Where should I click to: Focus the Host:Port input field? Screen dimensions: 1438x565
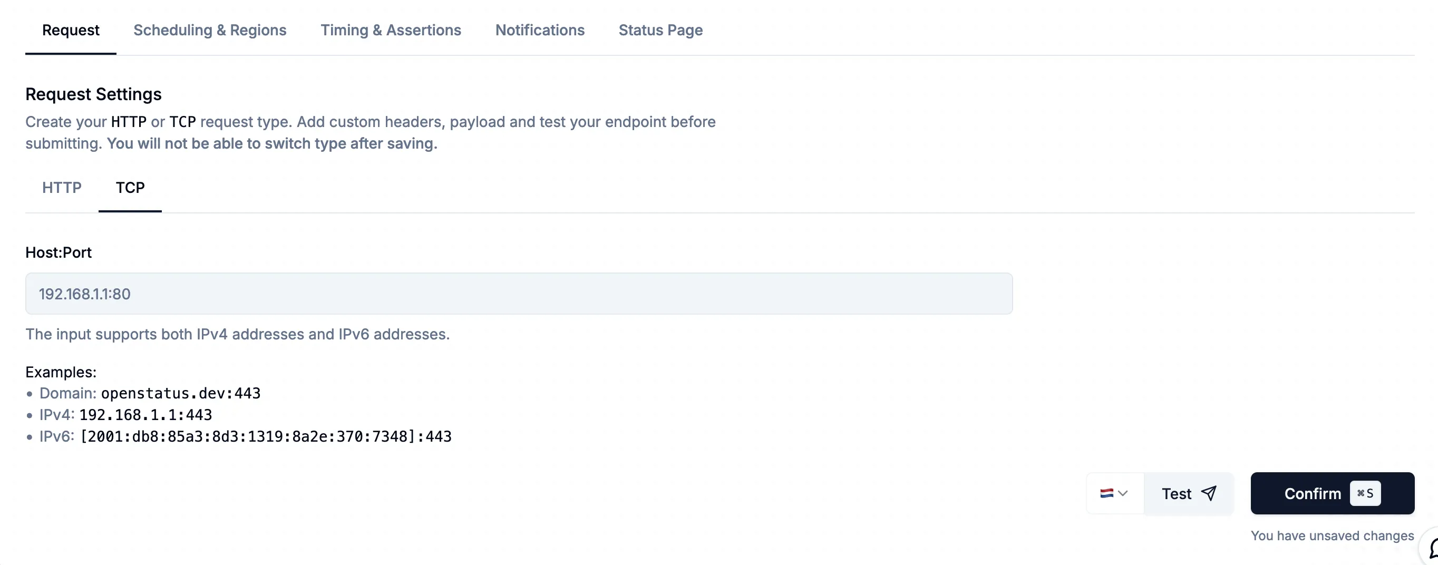[x=518, y=294]
